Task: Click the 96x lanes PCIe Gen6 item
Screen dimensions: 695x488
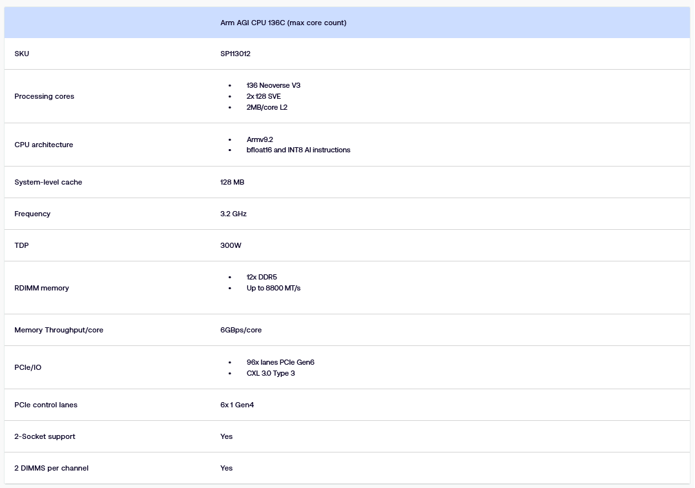Action: [x=280, y=362]
